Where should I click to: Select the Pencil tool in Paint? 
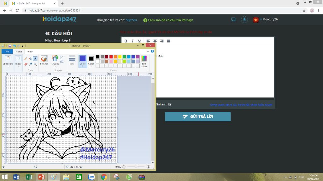point(26,59)
